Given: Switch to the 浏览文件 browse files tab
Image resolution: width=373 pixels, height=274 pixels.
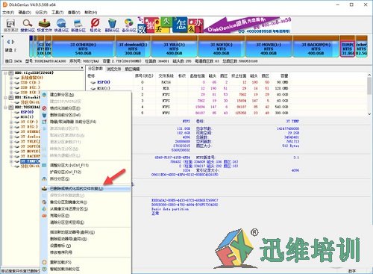Looking at the screenshot, I should tap(114, 69).
